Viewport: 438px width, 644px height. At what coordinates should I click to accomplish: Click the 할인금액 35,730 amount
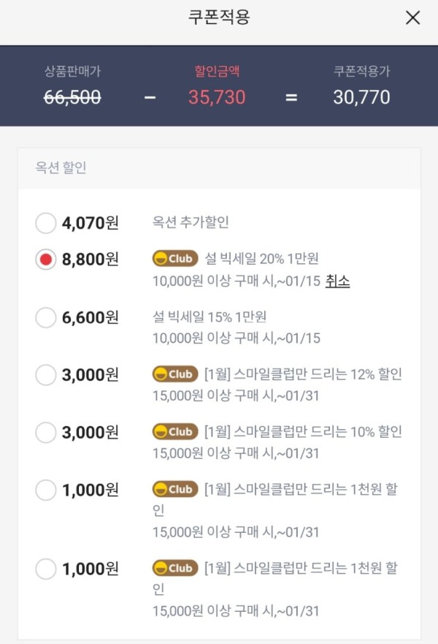click(217, 97)
